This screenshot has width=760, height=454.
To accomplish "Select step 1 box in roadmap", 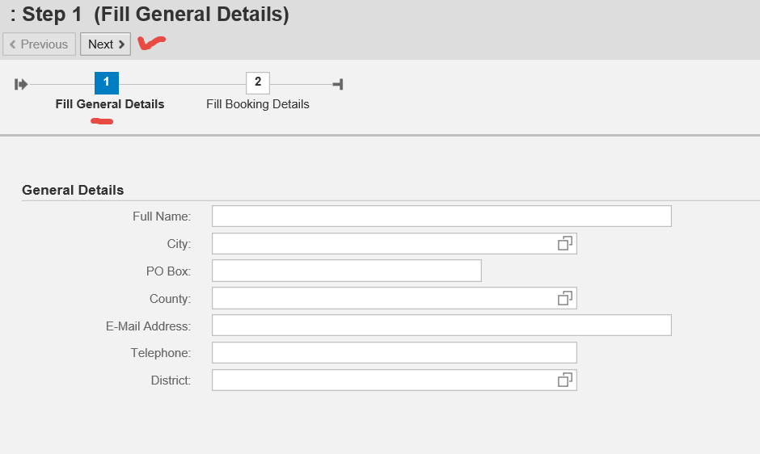I will click(x=107, y=83).
